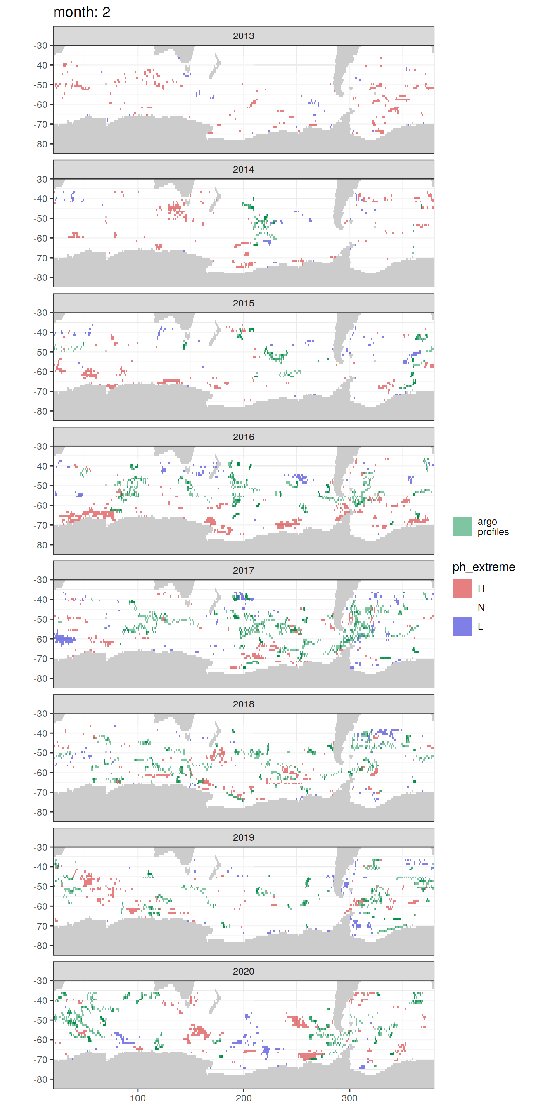The height and width of the screenshot is (1110, 555).
Task: Select the 2016 facet strip header
Action: tap(244, 436)
